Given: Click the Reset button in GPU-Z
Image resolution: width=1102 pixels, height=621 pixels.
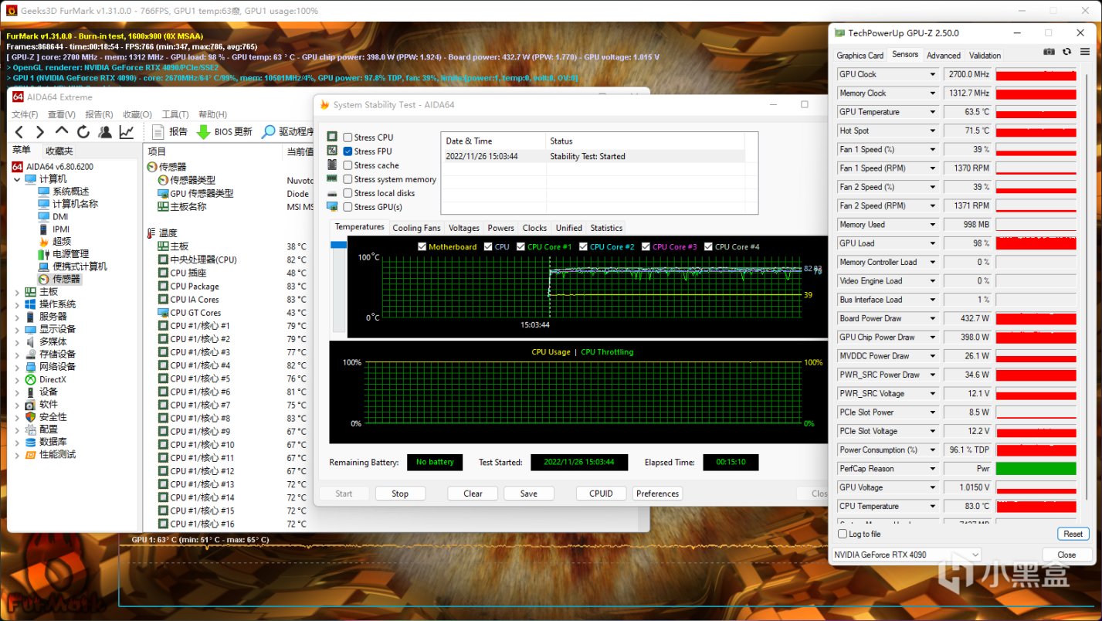Looking at the screenshot, I should click(1073, 534).
